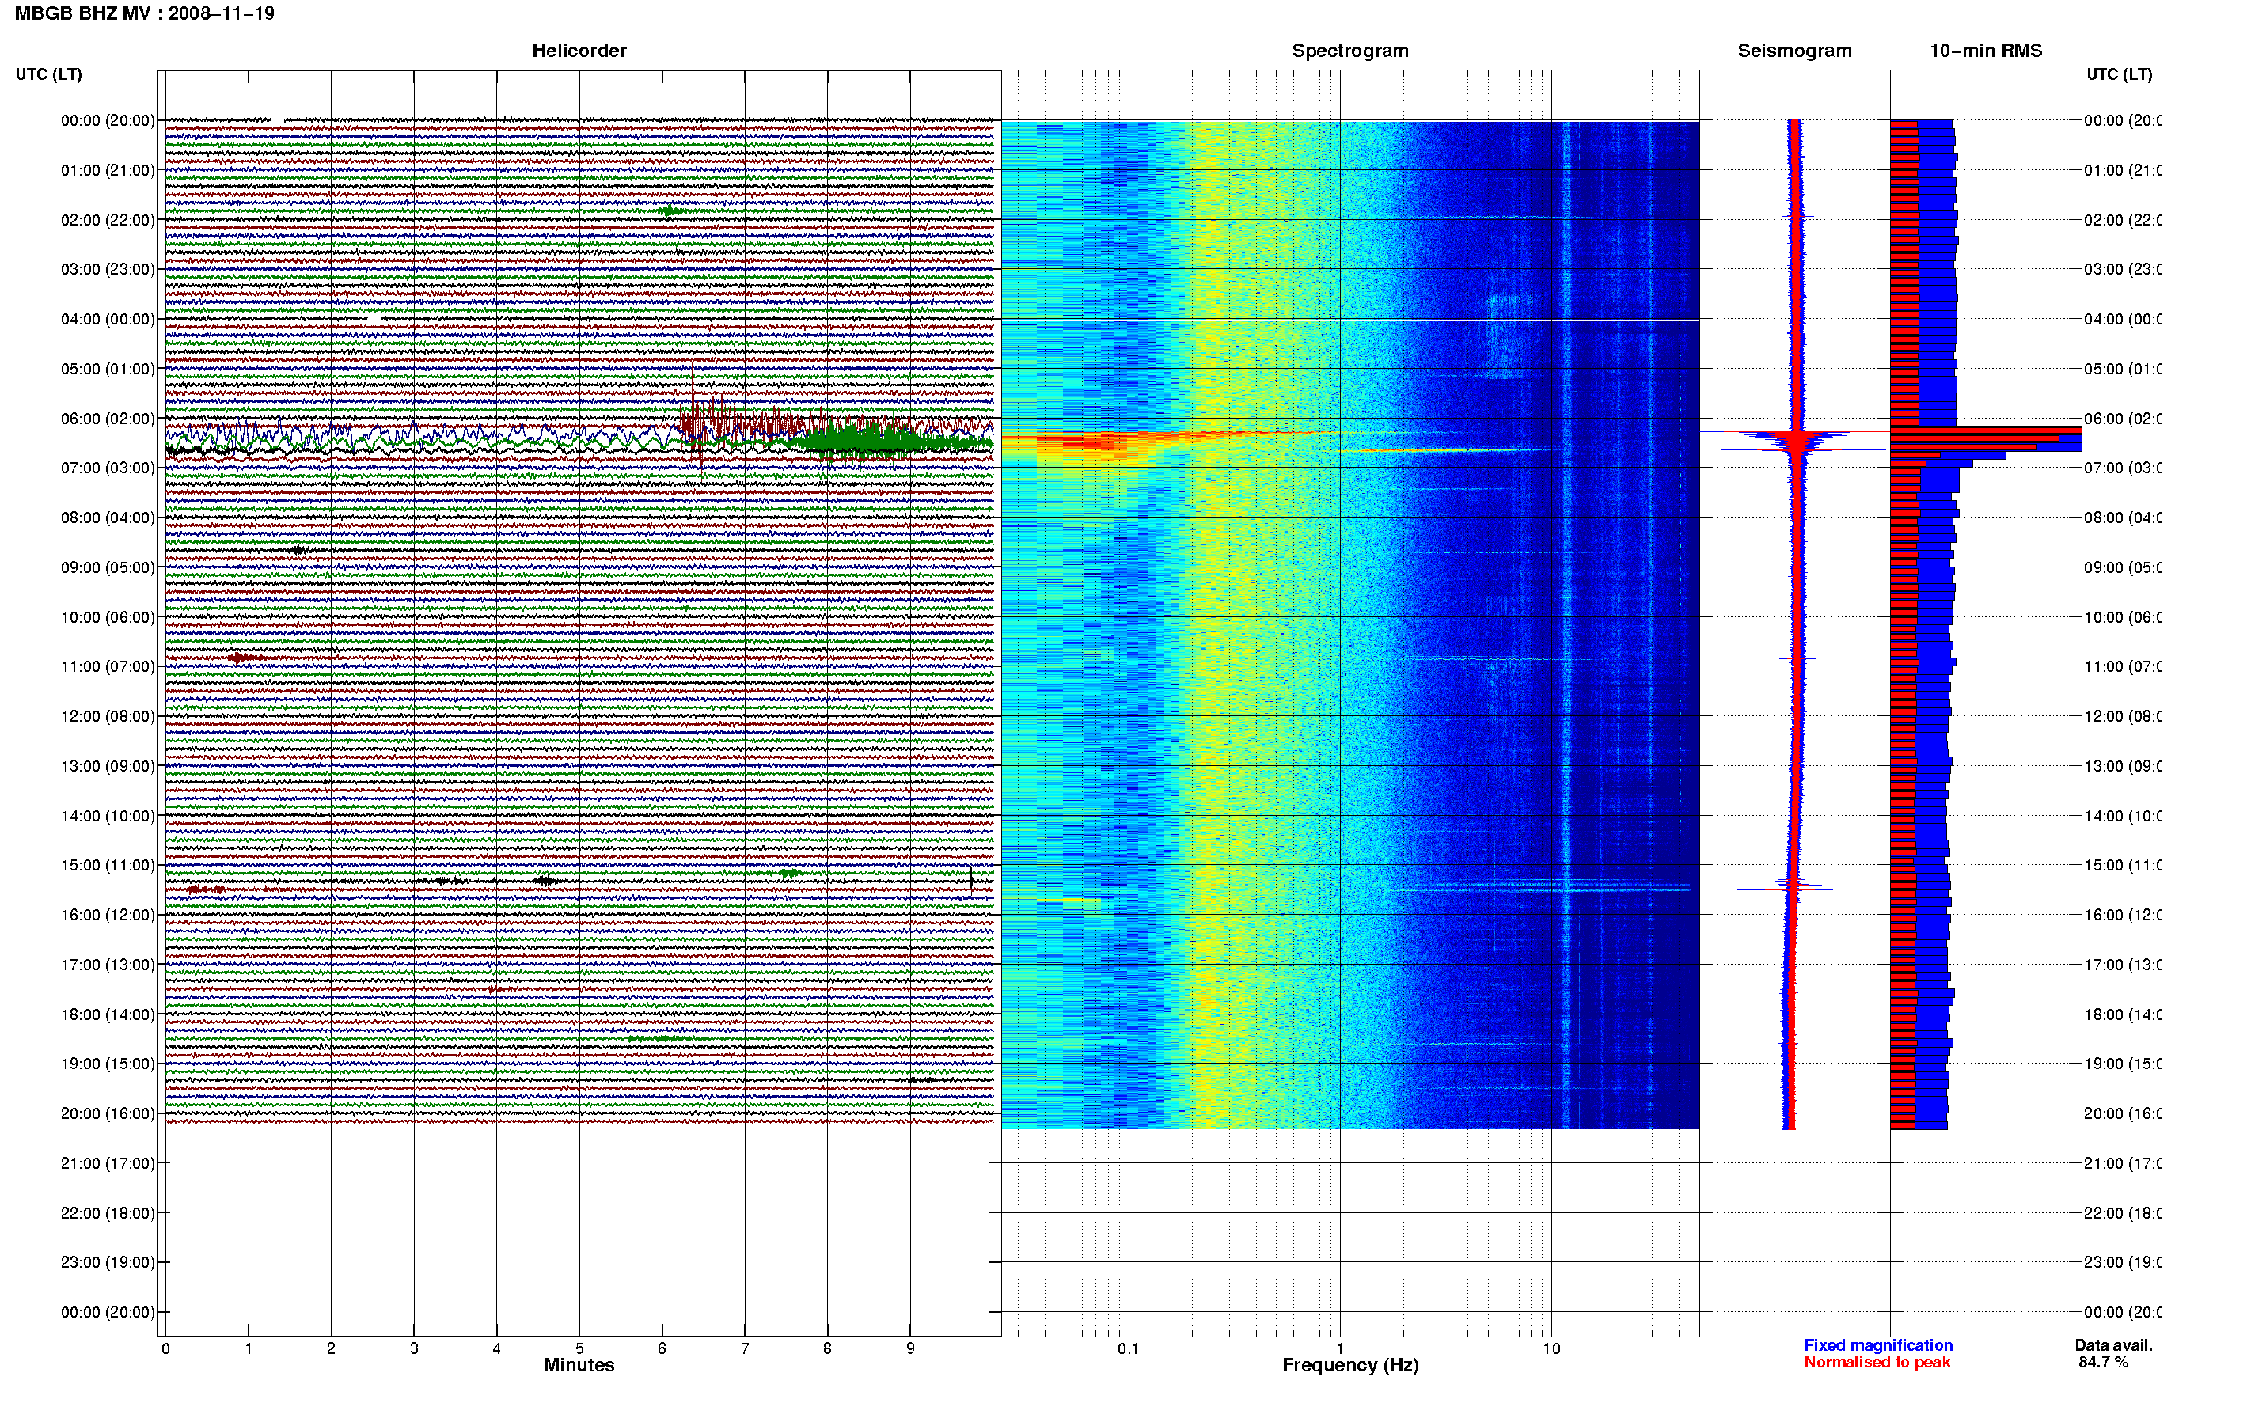
Task: Click the 0.1 Hz frequency tick label
Action: coord(1128,1348)
